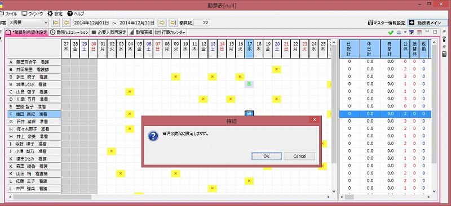451x206 pixels.
Task: Open the 設定 settings menu
Action: point(55,14)
